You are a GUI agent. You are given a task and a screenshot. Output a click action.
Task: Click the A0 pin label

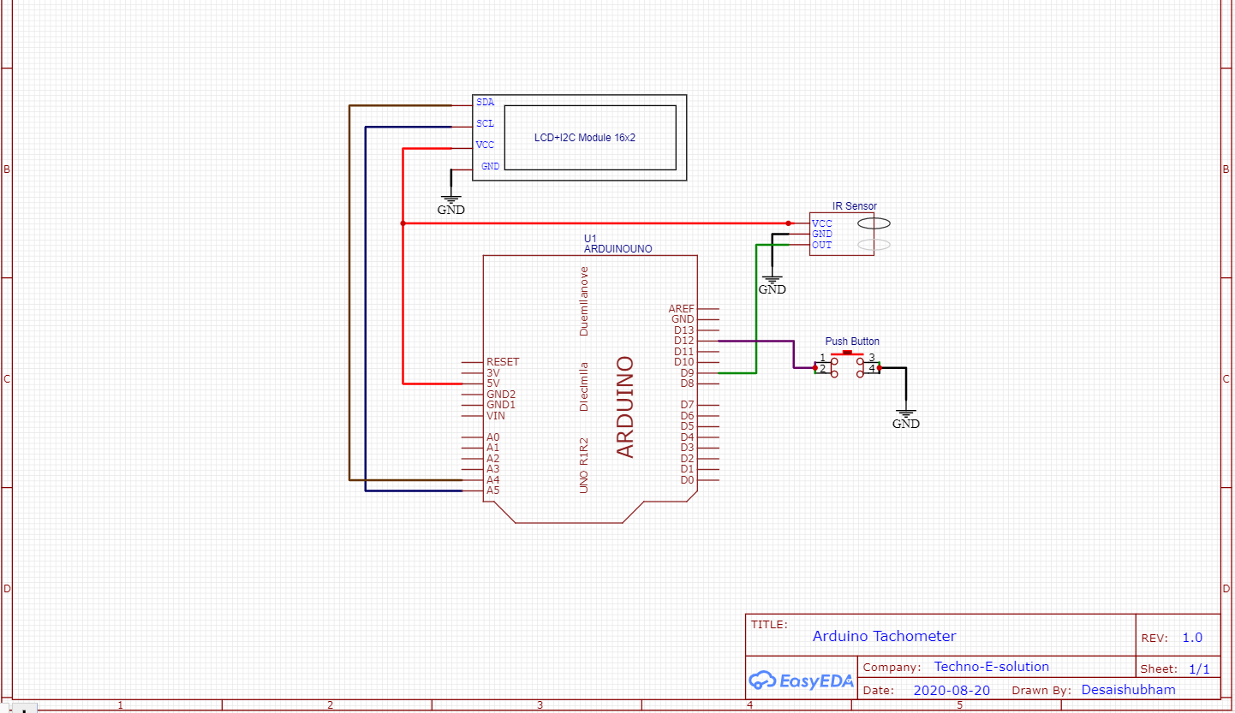493,437
